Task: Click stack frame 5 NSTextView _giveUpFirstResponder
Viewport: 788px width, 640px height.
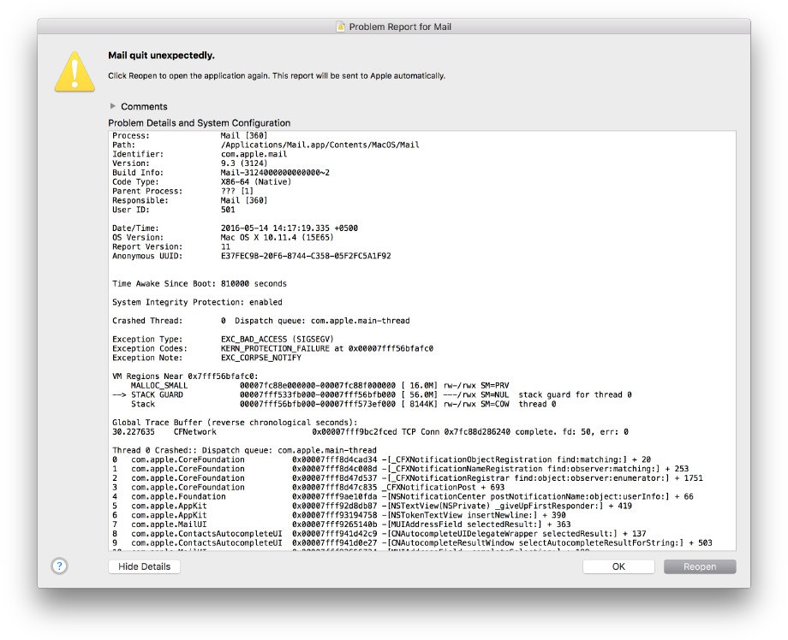Action: (x=372, y=506)
